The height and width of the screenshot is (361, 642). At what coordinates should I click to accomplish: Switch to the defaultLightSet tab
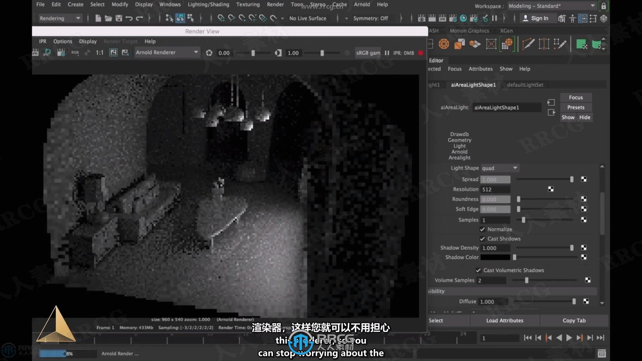(x=525, y=85)
